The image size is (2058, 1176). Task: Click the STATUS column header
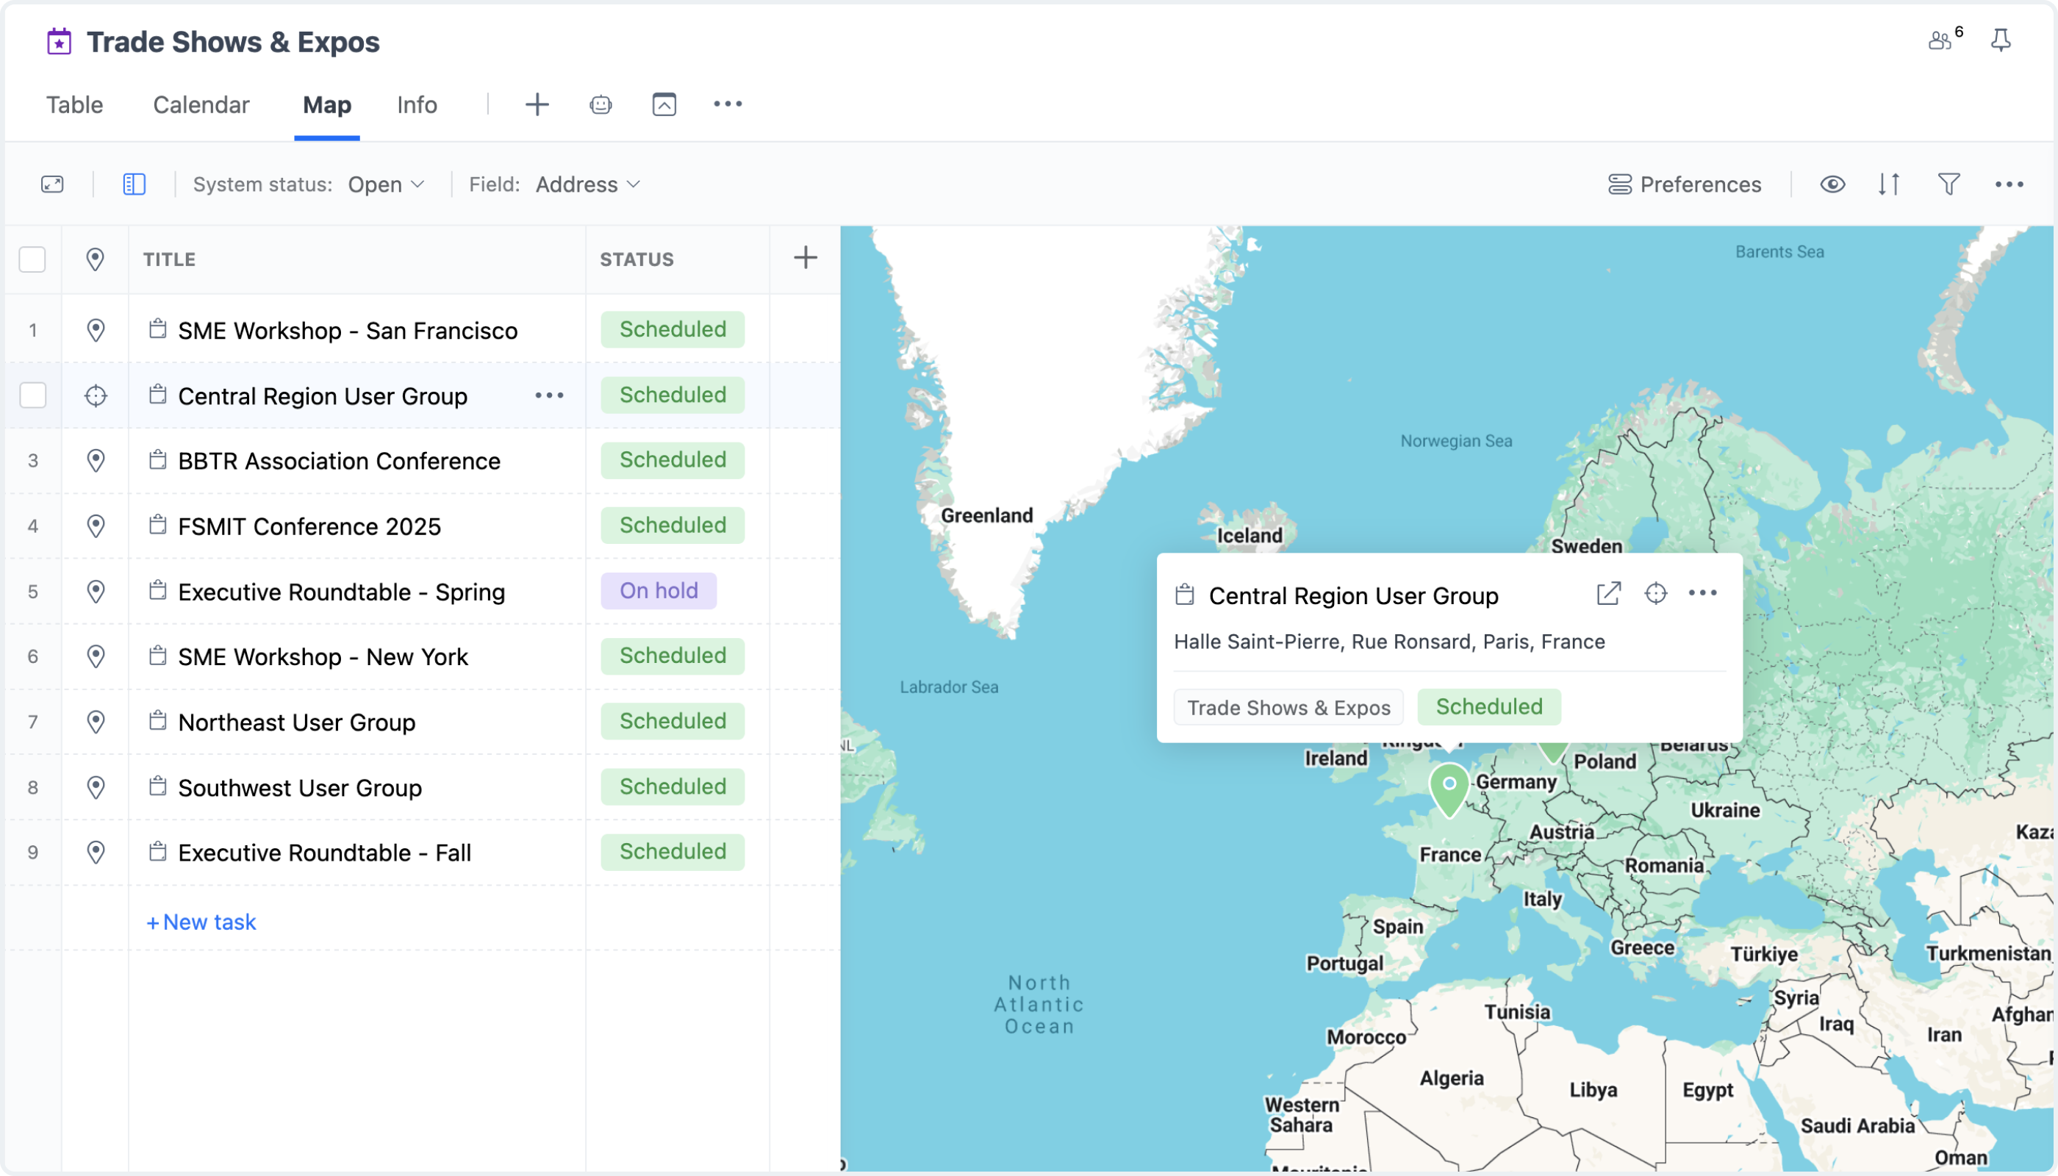point(637,259)
